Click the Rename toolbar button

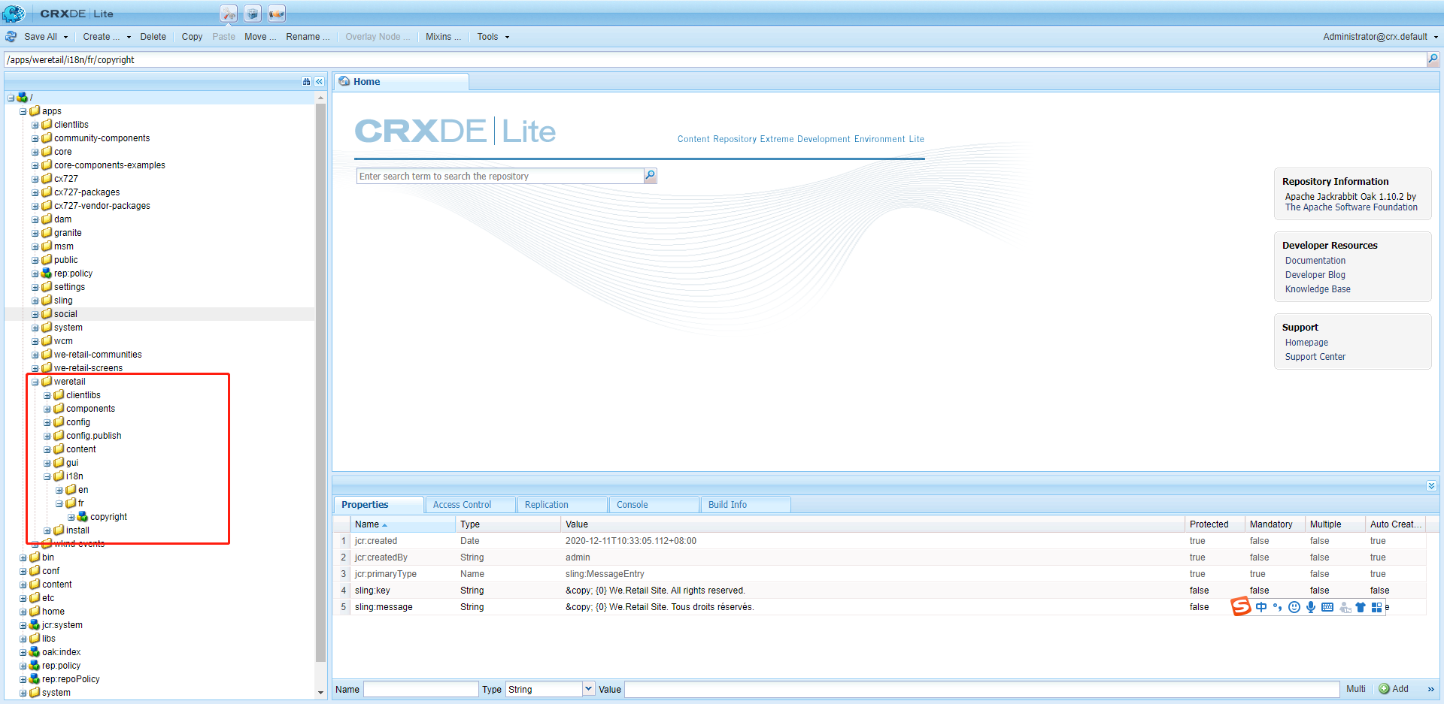308,37
